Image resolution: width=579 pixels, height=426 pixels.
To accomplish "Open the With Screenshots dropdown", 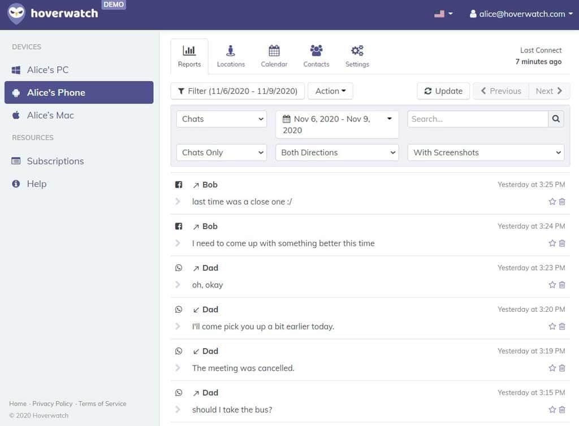I will [x=486, y=153].
